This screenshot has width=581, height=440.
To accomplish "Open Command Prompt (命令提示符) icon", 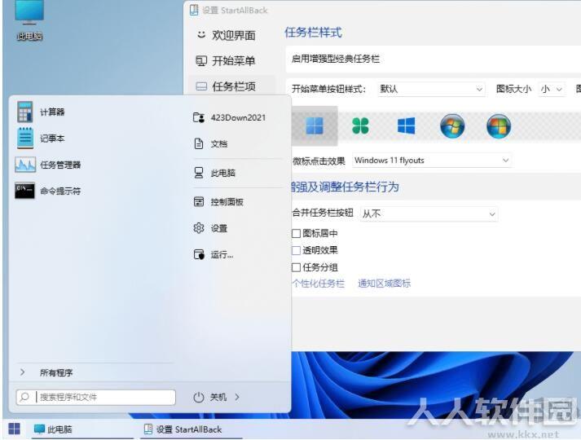I will pyautogui.click(x=24, y=191).
